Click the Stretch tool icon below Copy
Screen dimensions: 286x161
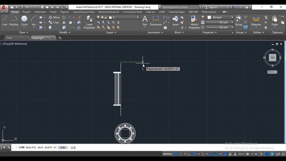[50, 28]
